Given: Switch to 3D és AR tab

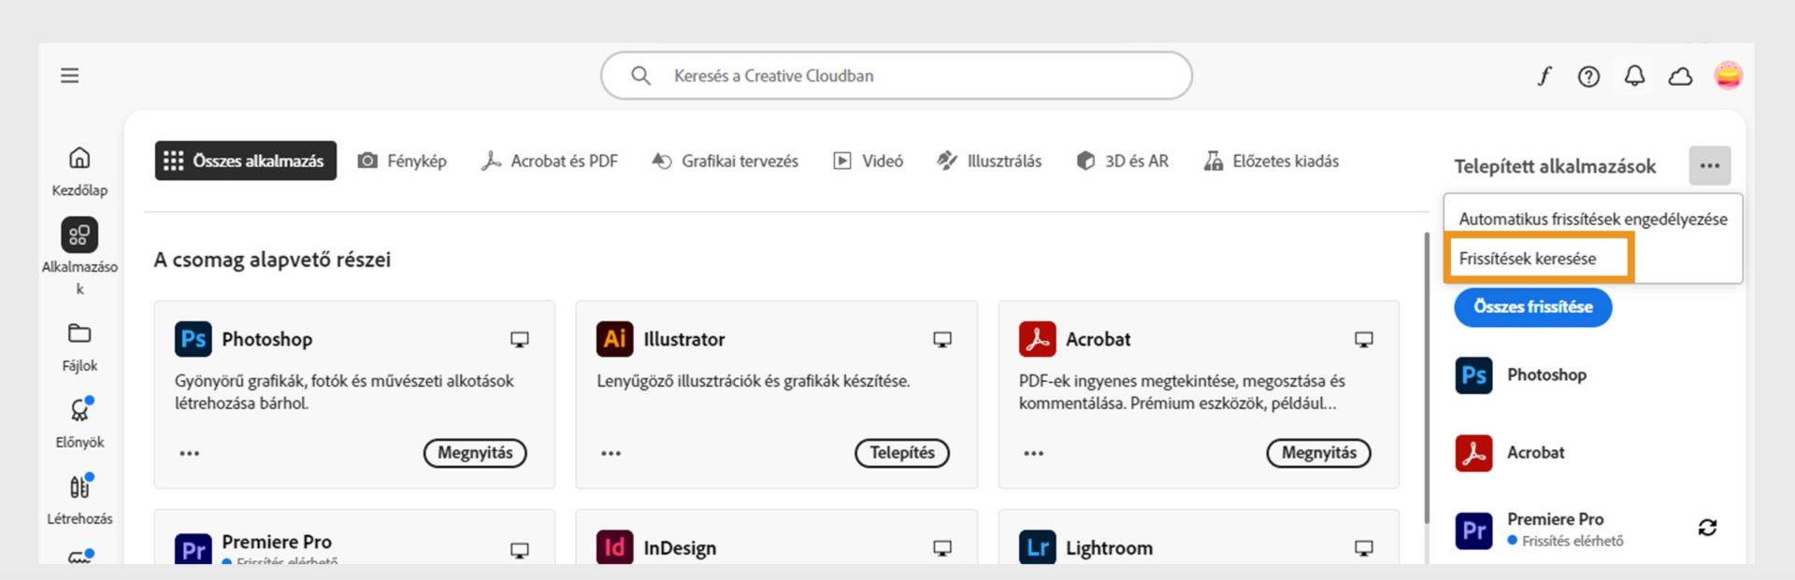Looking at the screenshot, I should click(1123, 161).
